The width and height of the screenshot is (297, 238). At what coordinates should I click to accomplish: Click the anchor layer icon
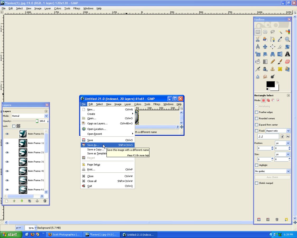click(37, 201)
